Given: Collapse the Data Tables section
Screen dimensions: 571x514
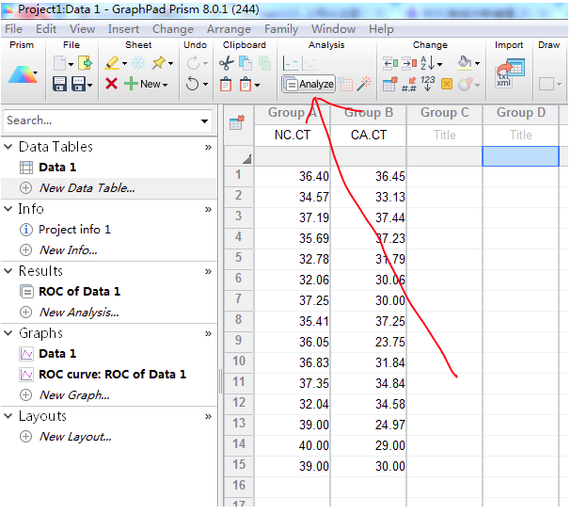Looking at the screenshot, I should pyautogui.click(x=8, y=147).
